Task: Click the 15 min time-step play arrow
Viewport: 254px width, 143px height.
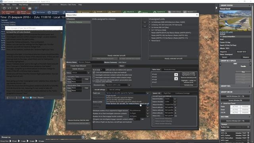Action: coord(36,141)
